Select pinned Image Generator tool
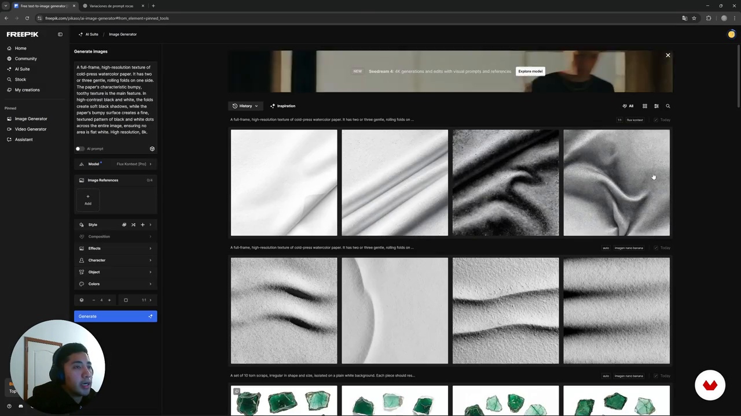Screen dimensions: 741x416 (x=27, y=118)
